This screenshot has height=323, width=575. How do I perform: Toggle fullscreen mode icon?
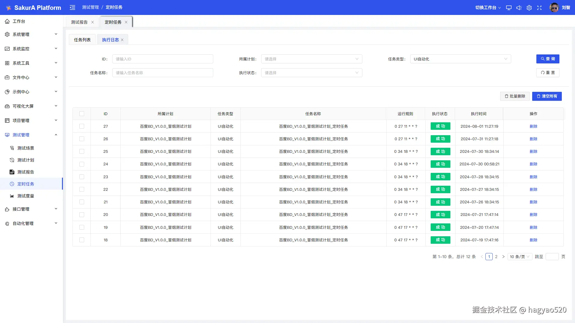539,8
